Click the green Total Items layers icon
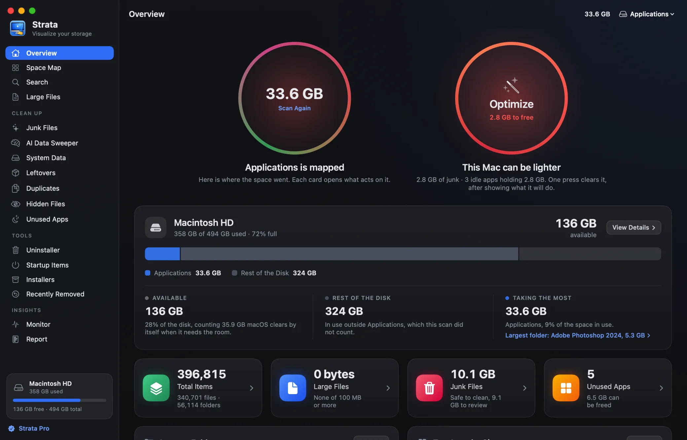Viewport: 687px width, 440px height. (x=156, y=388)
